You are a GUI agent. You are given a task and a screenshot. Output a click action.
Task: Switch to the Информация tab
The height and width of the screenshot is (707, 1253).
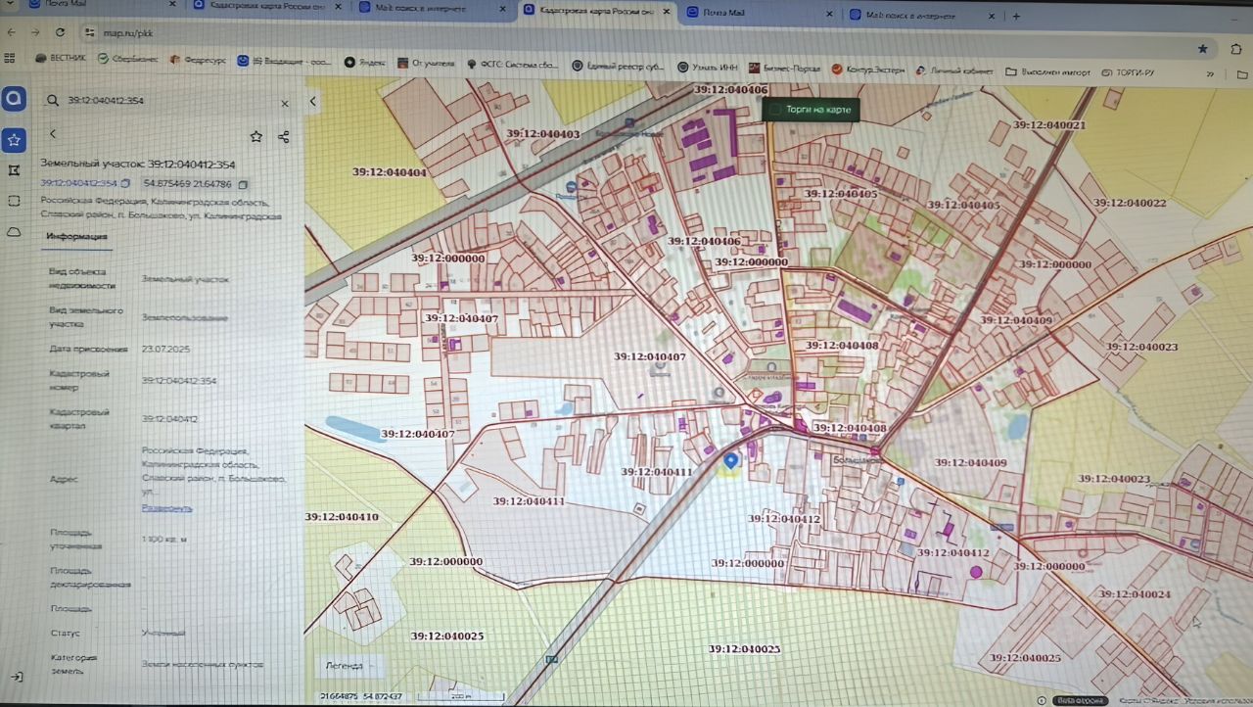(x=77, y=236)
